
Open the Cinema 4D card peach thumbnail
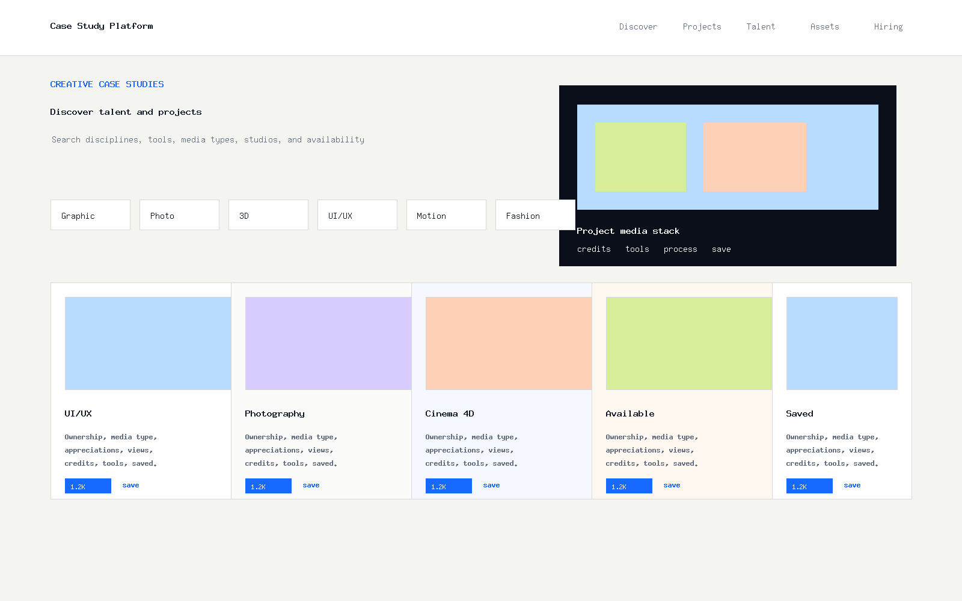(x=509, y=343)
